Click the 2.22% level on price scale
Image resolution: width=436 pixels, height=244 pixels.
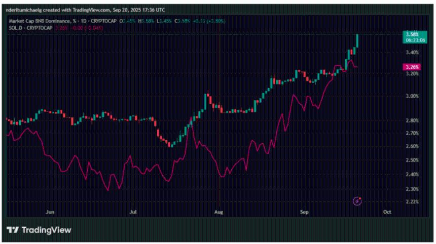(x=412, y=201)
